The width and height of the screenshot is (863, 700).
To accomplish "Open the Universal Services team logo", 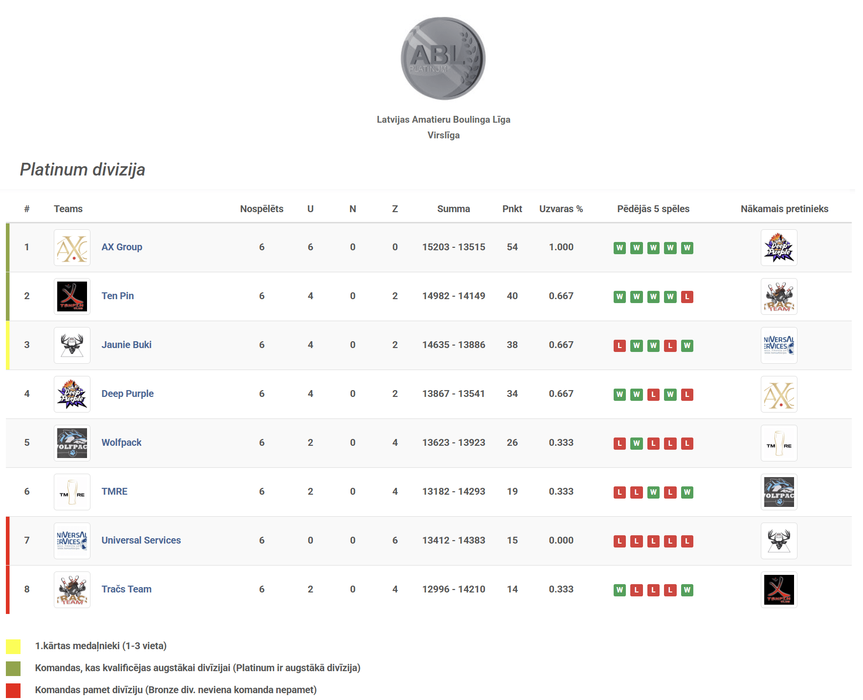I will coord(72,541).
